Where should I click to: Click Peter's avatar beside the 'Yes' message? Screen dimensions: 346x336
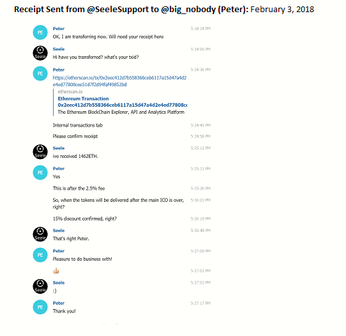40,172
